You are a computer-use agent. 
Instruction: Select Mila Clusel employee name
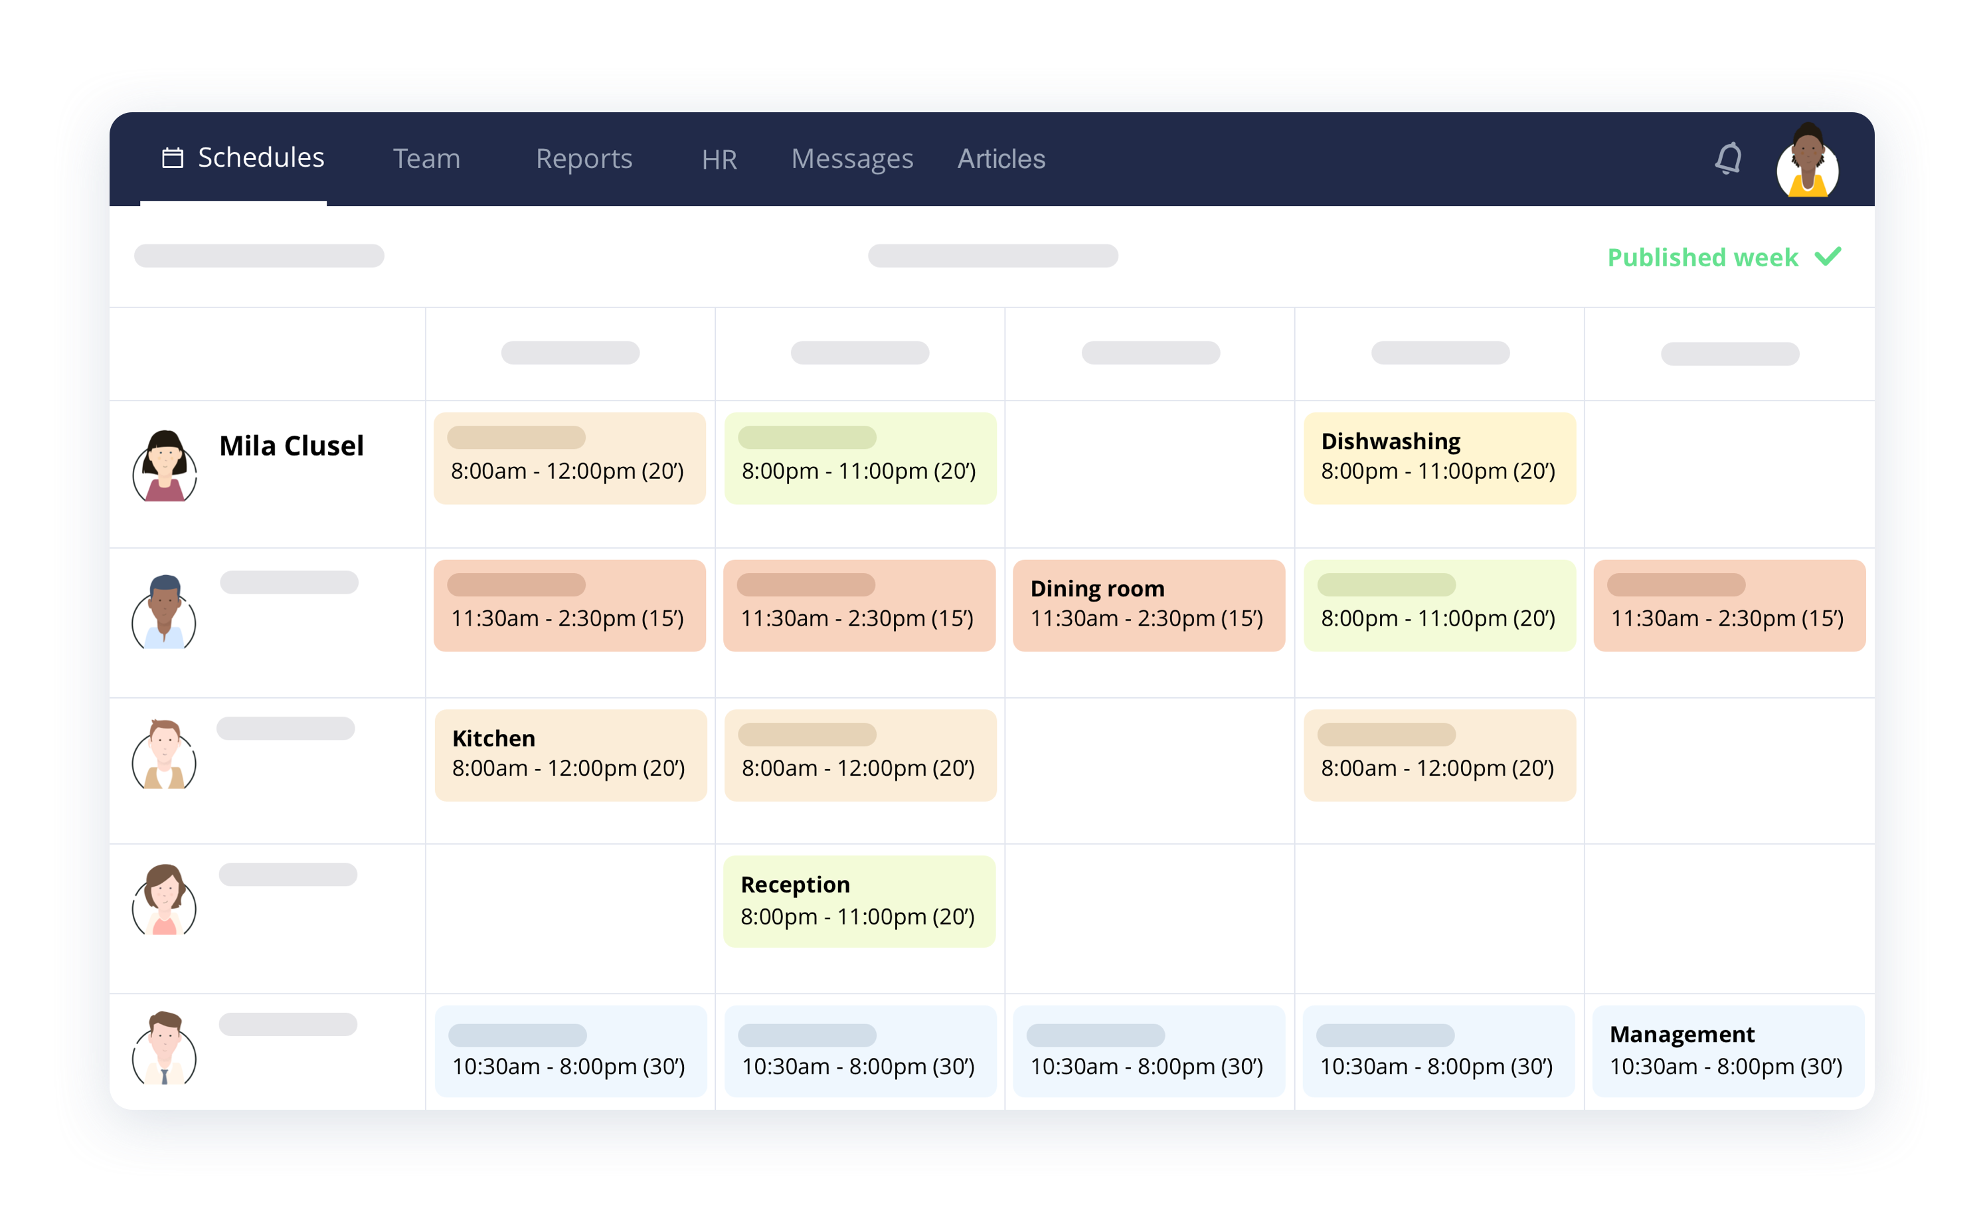coord(291,446)
